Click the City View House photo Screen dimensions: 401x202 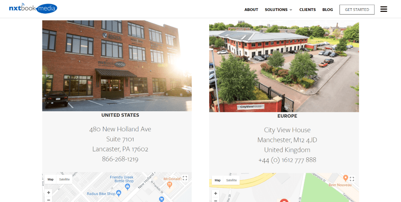[x=284, y=66]
